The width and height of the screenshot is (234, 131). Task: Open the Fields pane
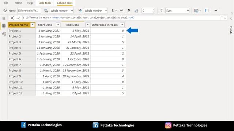click(x=231, y=30)
